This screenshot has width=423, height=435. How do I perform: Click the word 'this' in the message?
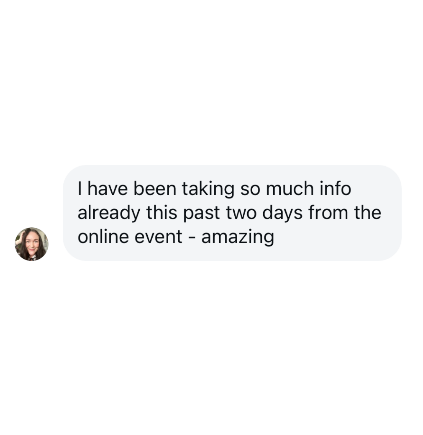tap(162, 213)
